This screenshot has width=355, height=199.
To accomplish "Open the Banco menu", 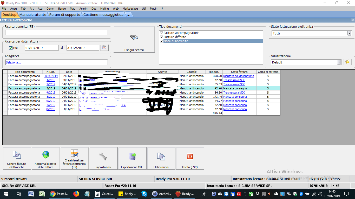I will tap(62, 9).
